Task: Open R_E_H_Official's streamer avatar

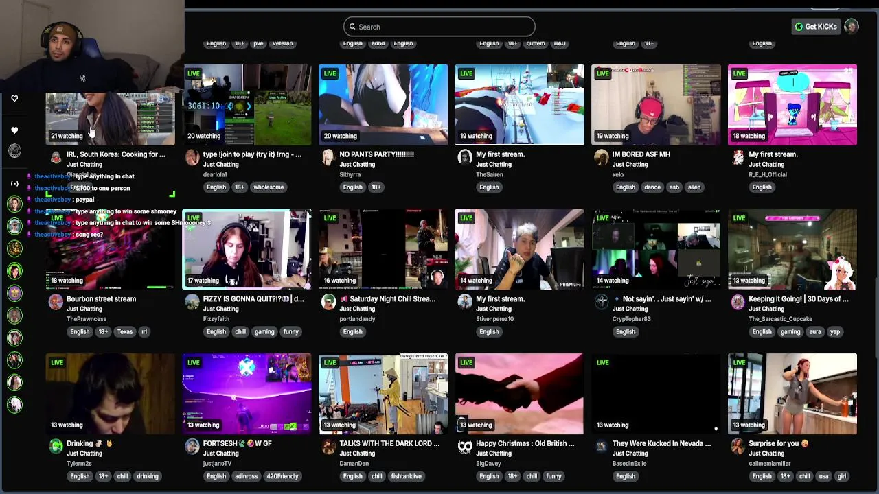Action: 738,158
